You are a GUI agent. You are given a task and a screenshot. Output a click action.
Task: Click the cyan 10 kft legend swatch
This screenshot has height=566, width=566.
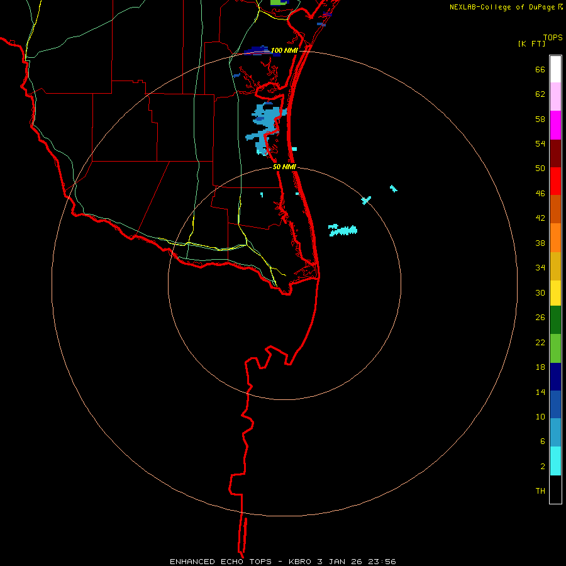tap(555, 461)
